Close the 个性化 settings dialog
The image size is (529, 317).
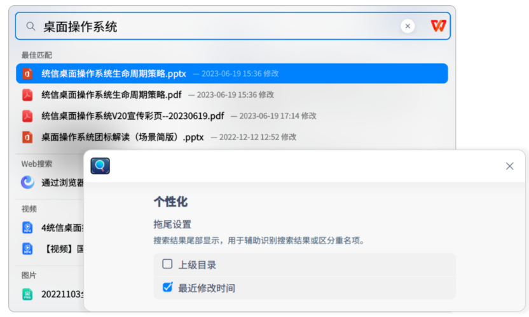tap(509, 166)
